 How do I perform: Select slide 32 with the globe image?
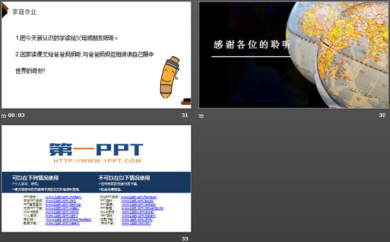[294, 55]
